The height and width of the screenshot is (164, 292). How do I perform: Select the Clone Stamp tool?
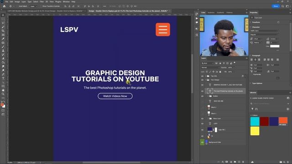pos(3,51)
